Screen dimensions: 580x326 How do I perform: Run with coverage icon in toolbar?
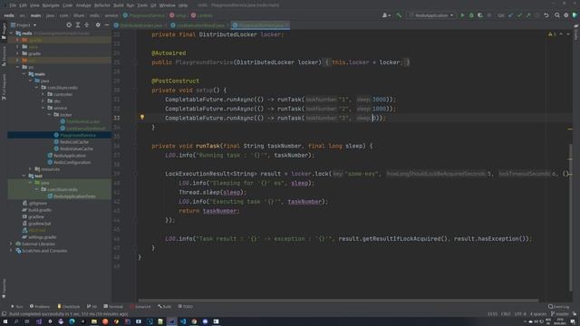(480, 15)
